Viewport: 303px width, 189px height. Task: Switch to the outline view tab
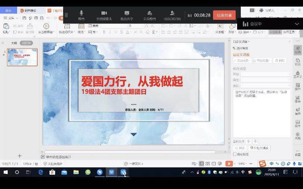pyautogui.click(x=14, y=43)
